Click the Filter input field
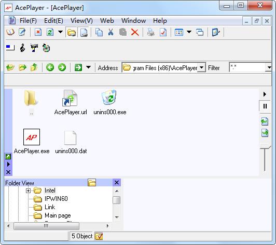 [247, 67]
